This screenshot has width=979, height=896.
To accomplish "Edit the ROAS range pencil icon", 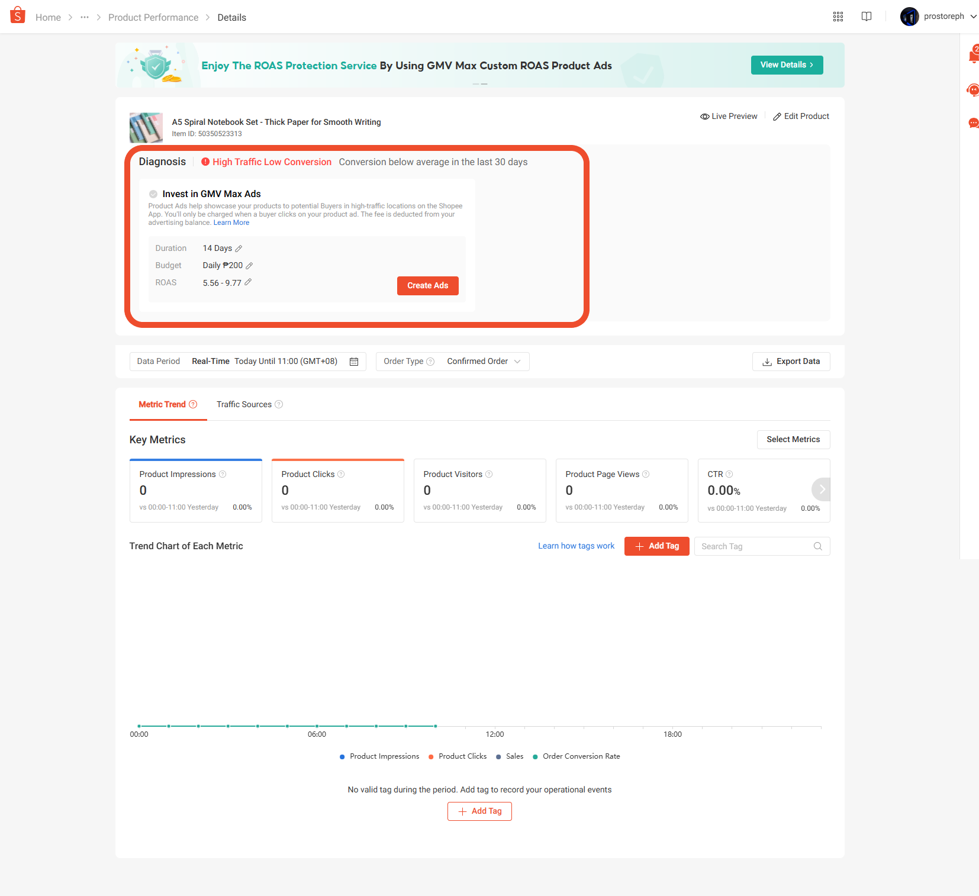I will pos(248,282).
